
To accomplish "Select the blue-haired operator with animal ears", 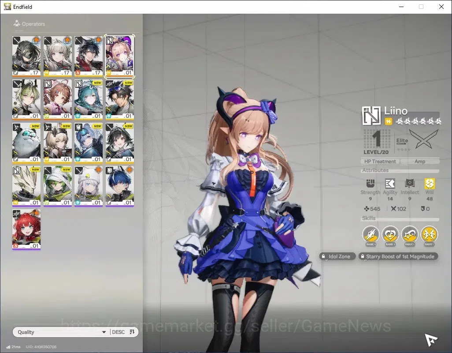I will (120, 186).
